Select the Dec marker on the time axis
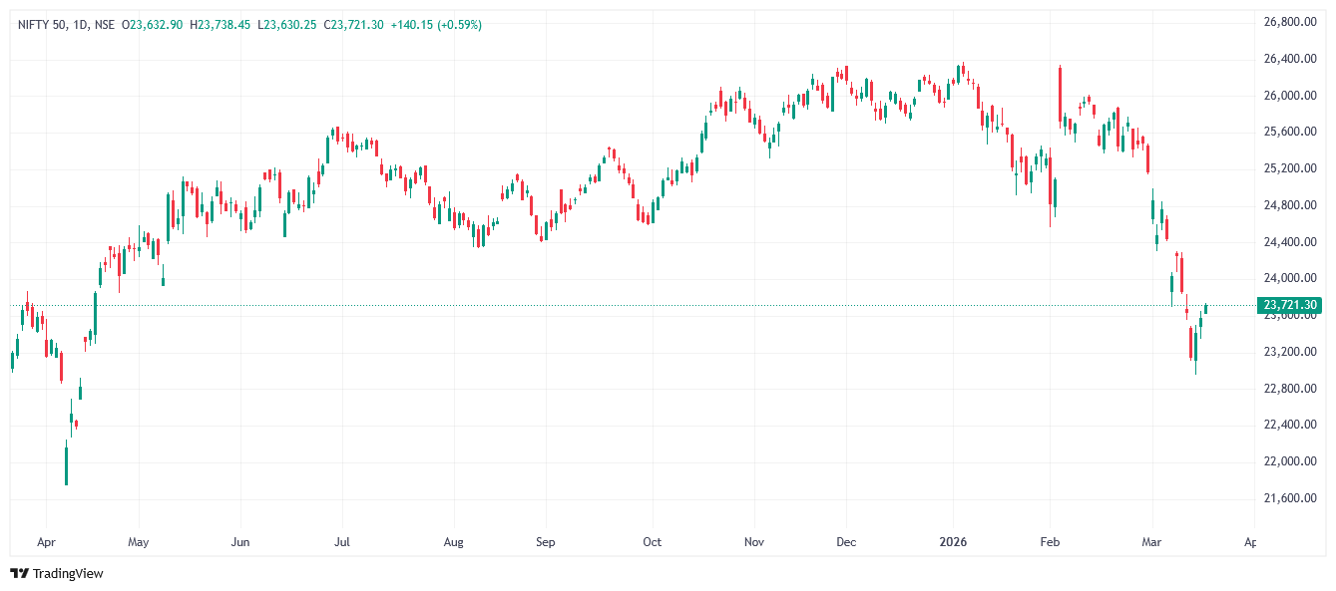Screen dimensions: 1336x591 [x=846, y=543]
